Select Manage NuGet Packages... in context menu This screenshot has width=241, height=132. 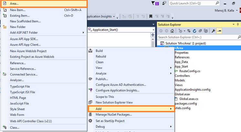tap(114, 115)
